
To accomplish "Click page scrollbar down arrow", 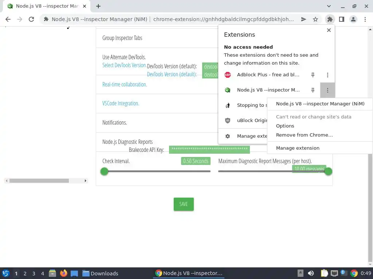I will (x=370, y=264).
